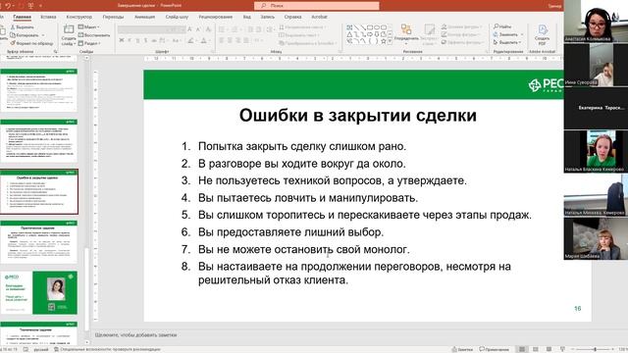Click the text highlight color pen

click(191, 40)
